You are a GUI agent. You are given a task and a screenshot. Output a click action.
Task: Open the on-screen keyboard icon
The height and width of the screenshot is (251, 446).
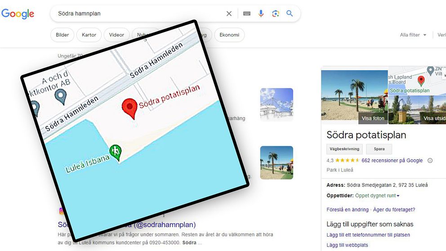point(247,13)
